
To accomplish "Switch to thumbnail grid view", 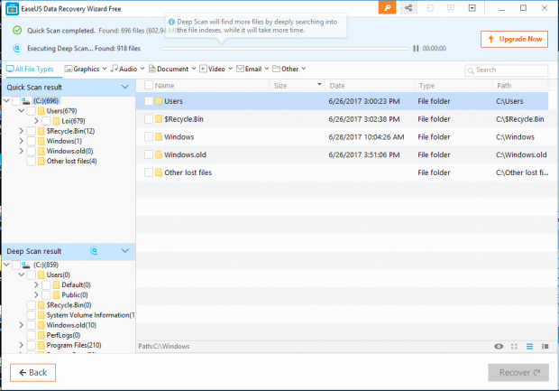I will [514, 346].
